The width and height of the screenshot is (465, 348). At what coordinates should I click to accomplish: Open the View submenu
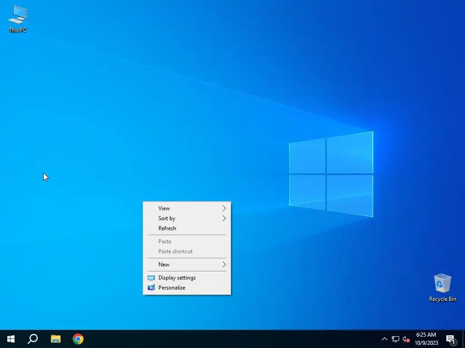click(x=187, y=208)
